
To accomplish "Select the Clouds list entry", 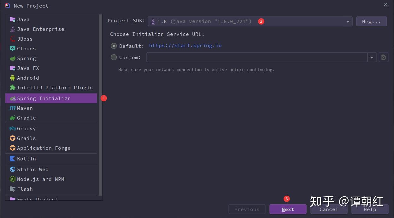I will pos(51,48).
